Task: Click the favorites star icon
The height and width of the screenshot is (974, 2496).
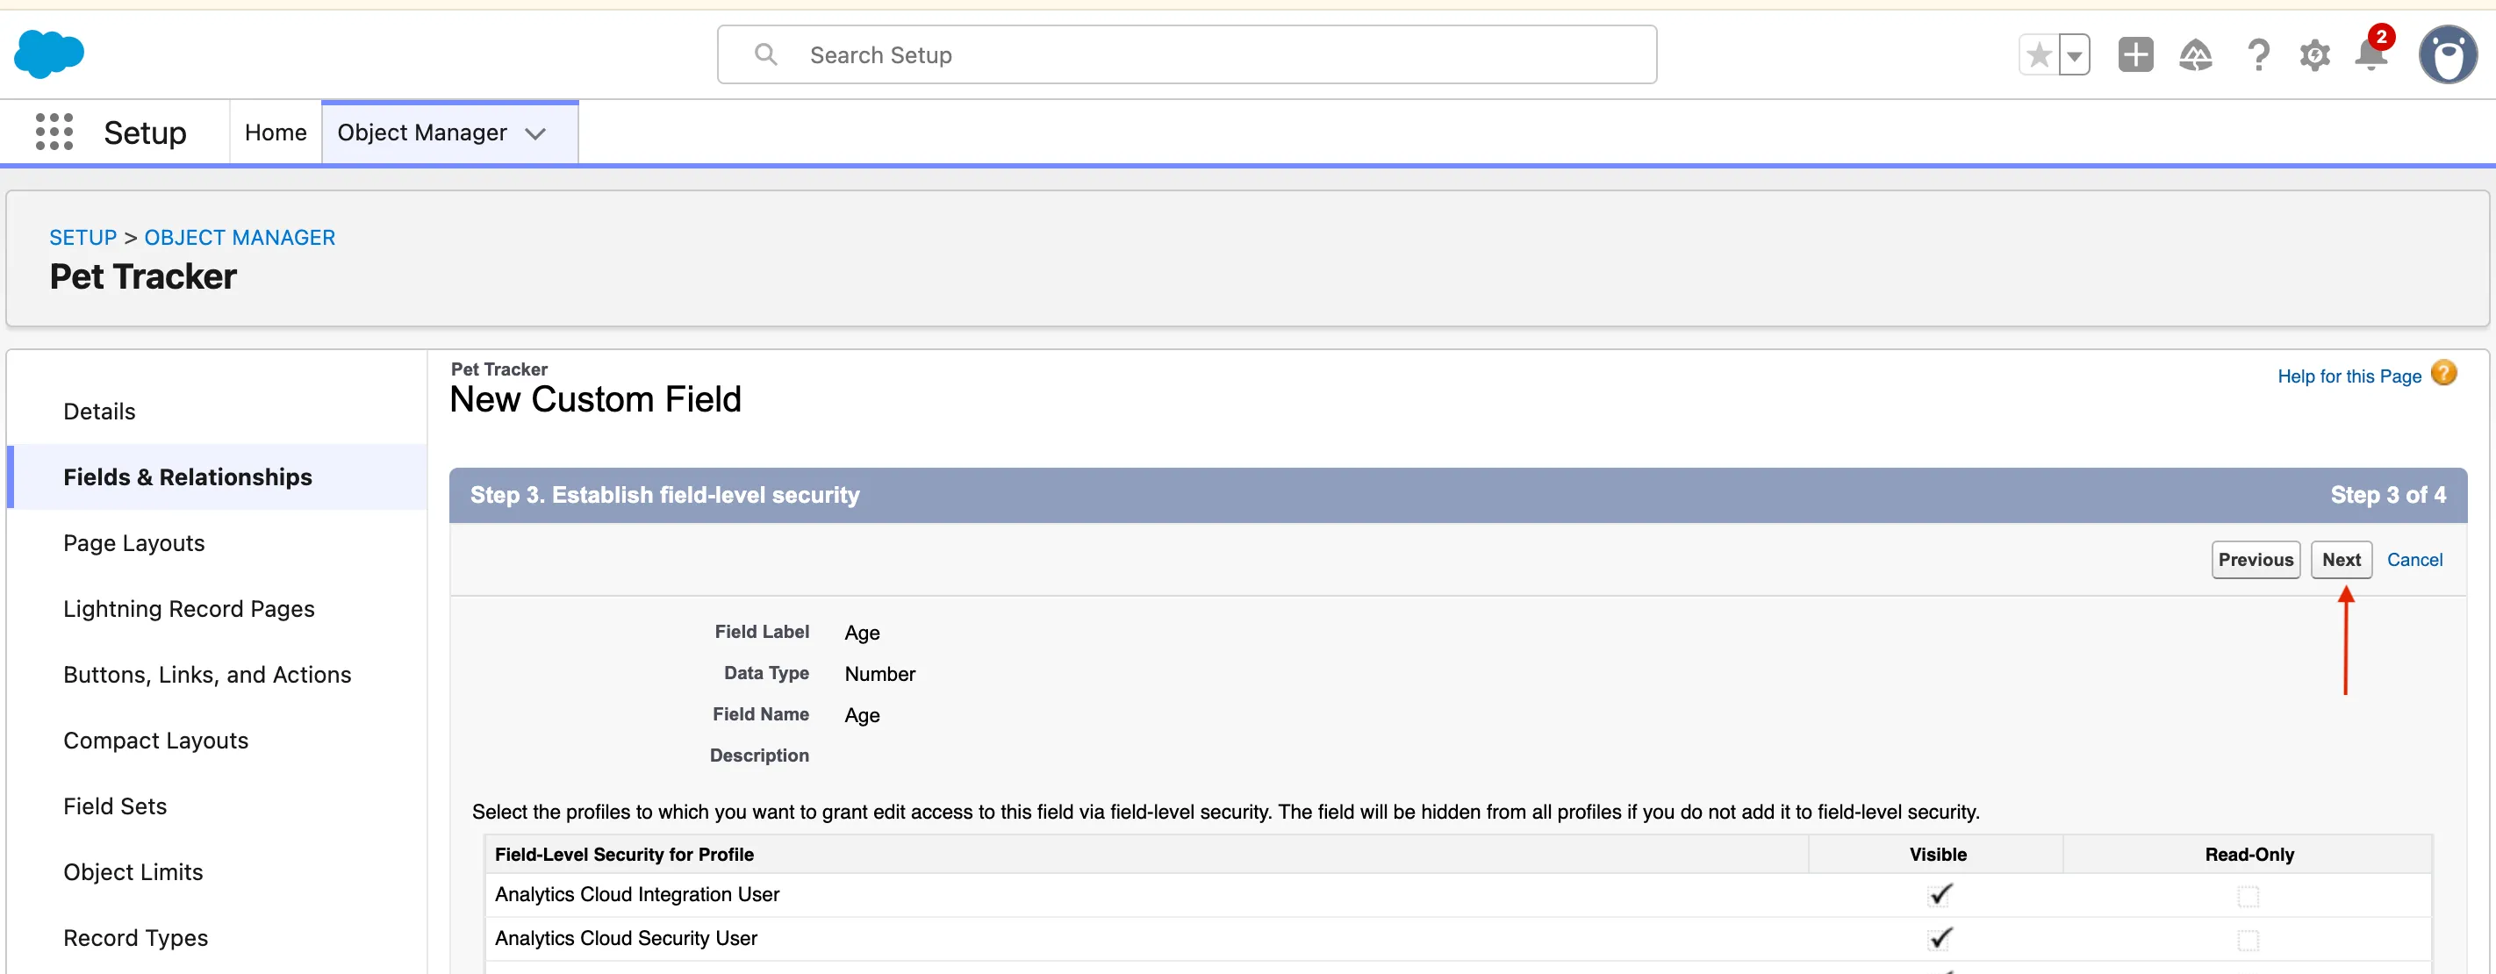Action: click(x=2039, y=55)
